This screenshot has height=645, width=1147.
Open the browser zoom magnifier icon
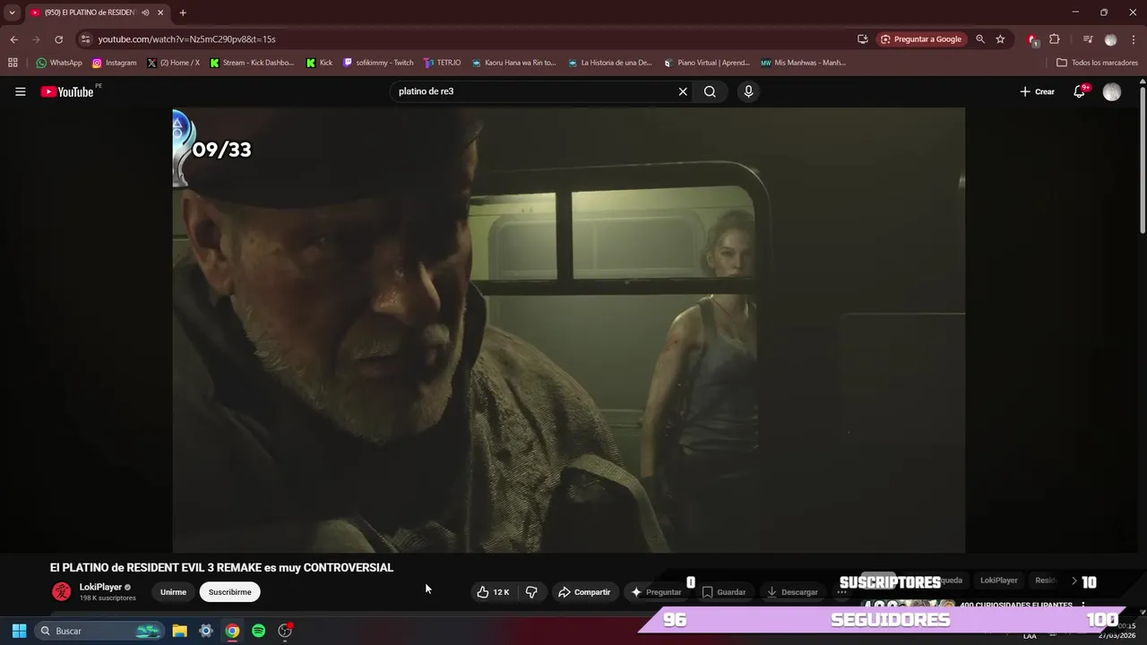coord(980,39)
